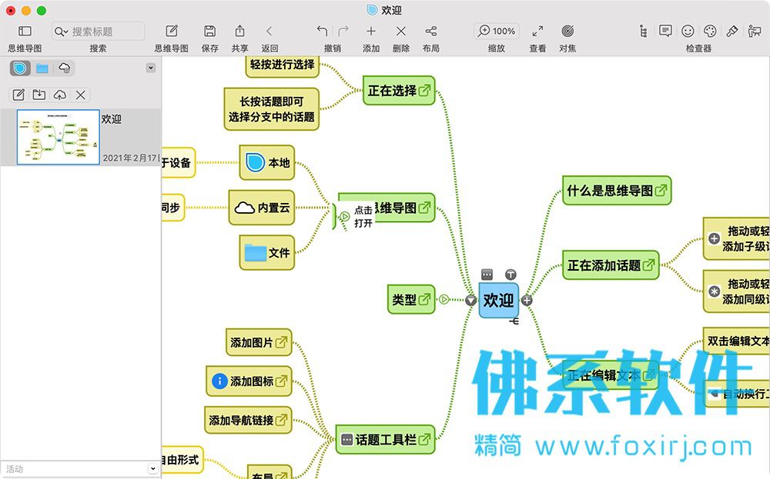This screenshot has width=770, height=479.
Task: Click the search titles input field
Action: tap(105, 32)
